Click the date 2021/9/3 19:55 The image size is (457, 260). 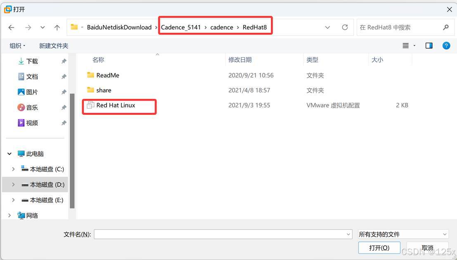coord(249,105)
